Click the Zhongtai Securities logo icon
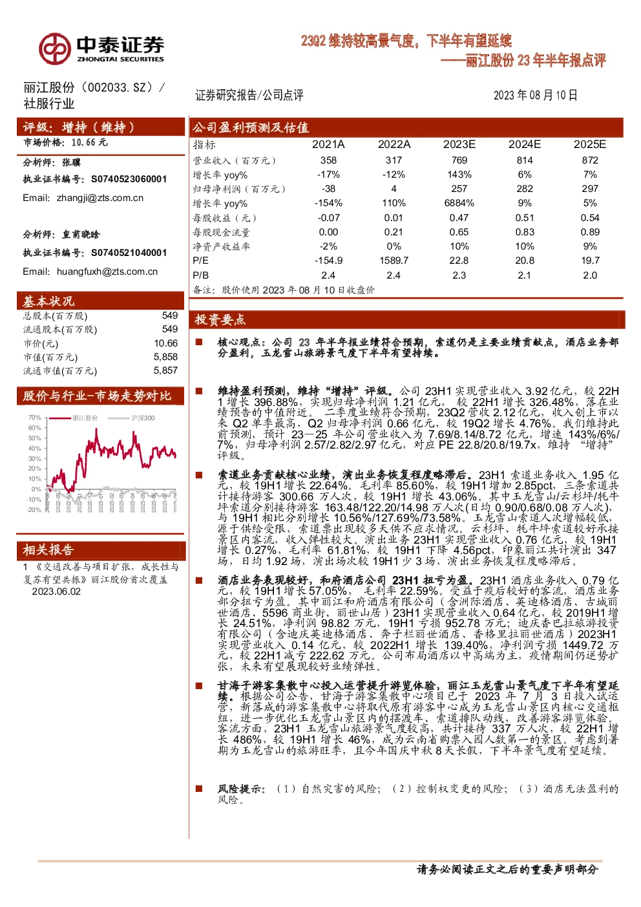The width and height of the screenshot is (641, 907). (54, 48)
